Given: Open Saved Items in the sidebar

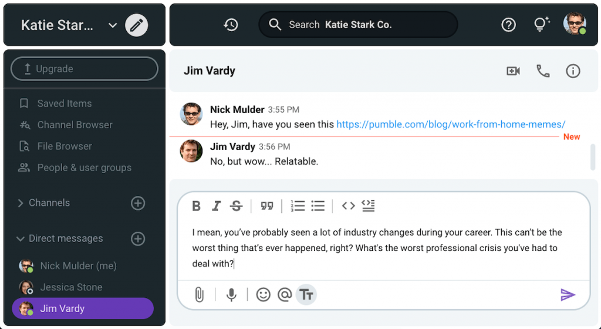Looking at the screenshot, I should click(64, 103).
